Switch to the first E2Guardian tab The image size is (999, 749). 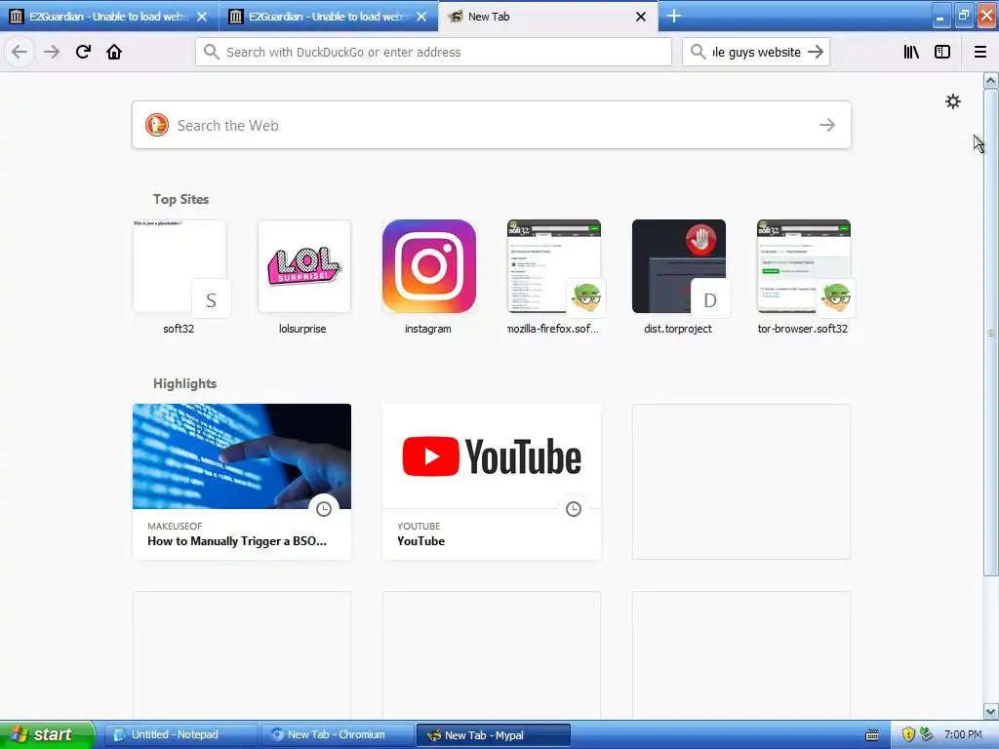[x=109, y=17]
